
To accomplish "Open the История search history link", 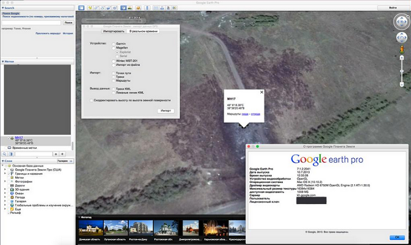I will point(68,34).
